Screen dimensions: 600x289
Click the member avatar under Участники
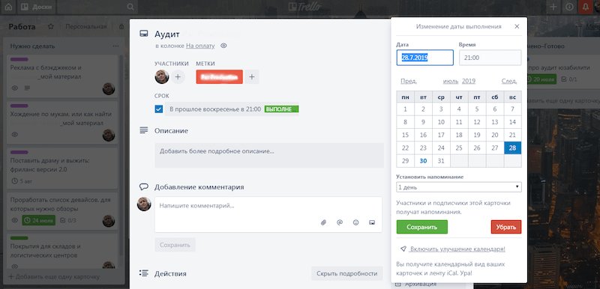pos(162,76)
